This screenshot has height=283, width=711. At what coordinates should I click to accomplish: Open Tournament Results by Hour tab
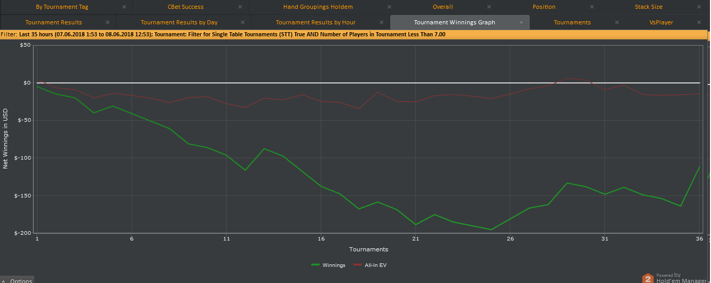316,23
